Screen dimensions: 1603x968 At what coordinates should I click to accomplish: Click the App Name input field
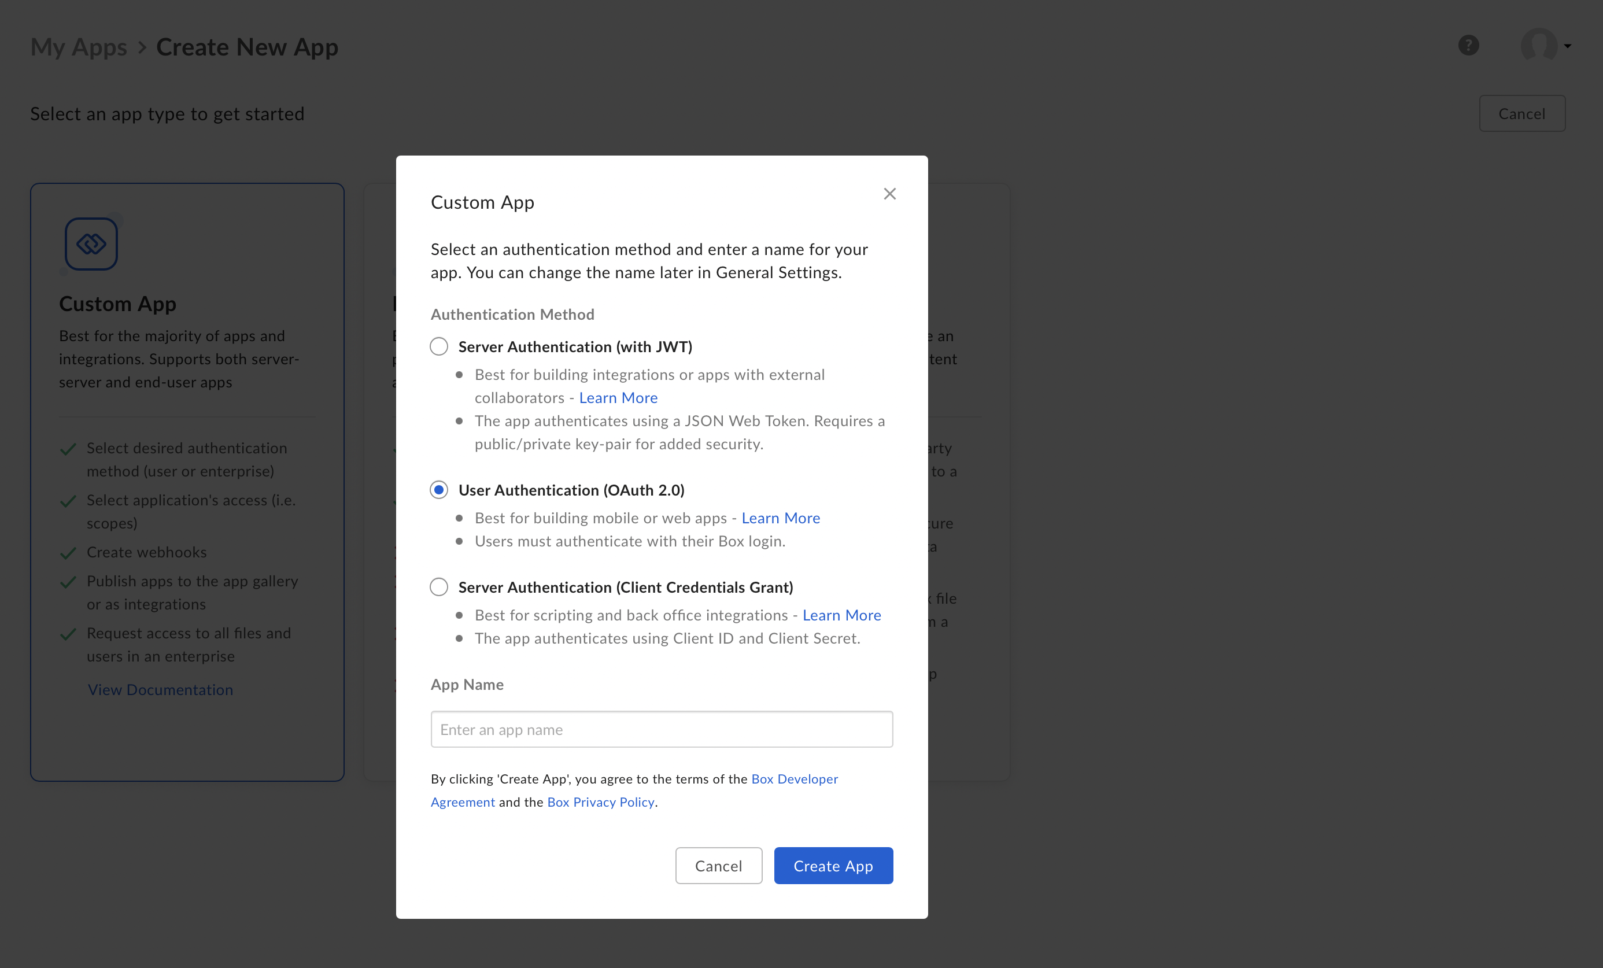[662, 729]
